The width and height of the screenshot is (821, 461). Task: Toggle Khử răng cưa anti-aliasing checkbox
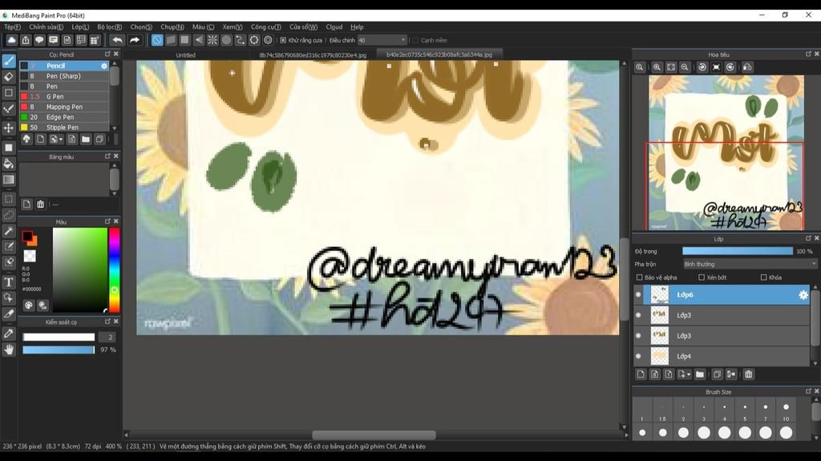[283, 40]
